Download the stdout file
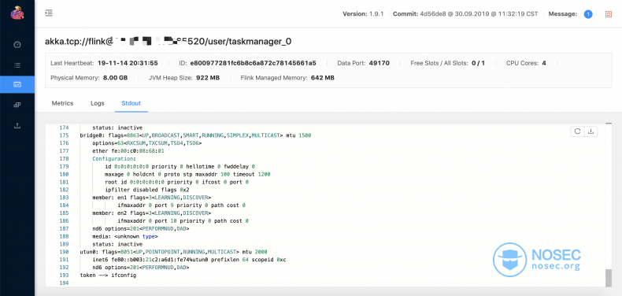The image size is (622, 296). tap(591, 131)
